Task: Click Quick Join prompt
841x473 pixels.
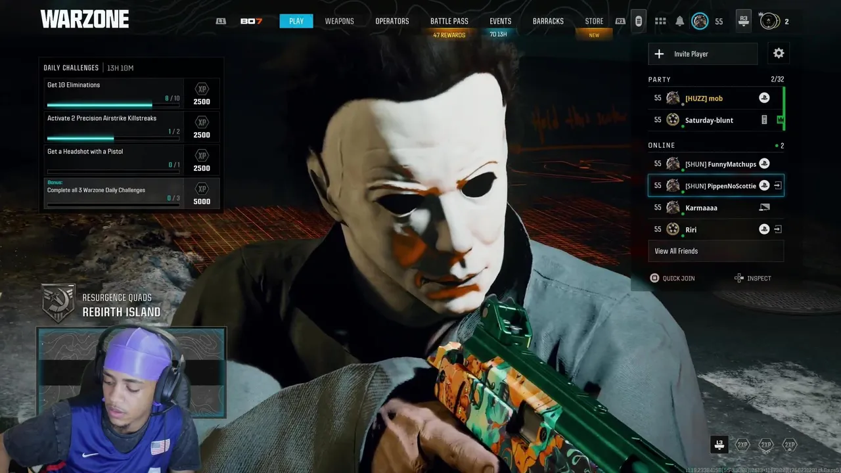Action: [x=672, y=278]
